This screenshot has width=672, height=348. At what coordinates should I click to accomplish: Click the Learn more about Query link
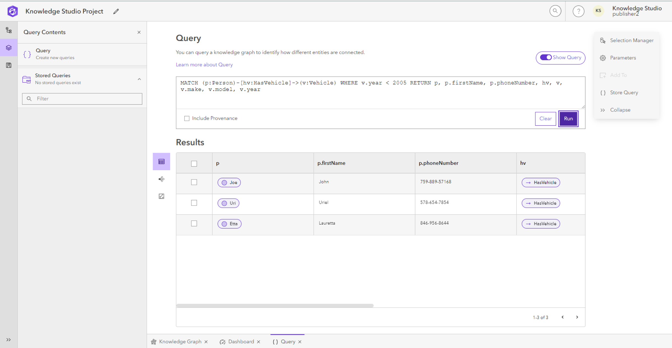point(204,64)
